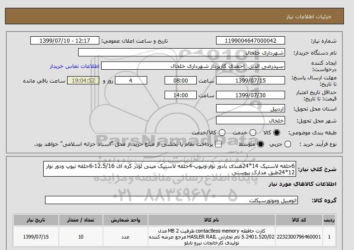Click the اطلاعات کالاهای مورد نیاز heading
This screenshot has height=250, width=354.
pos(303,184)
